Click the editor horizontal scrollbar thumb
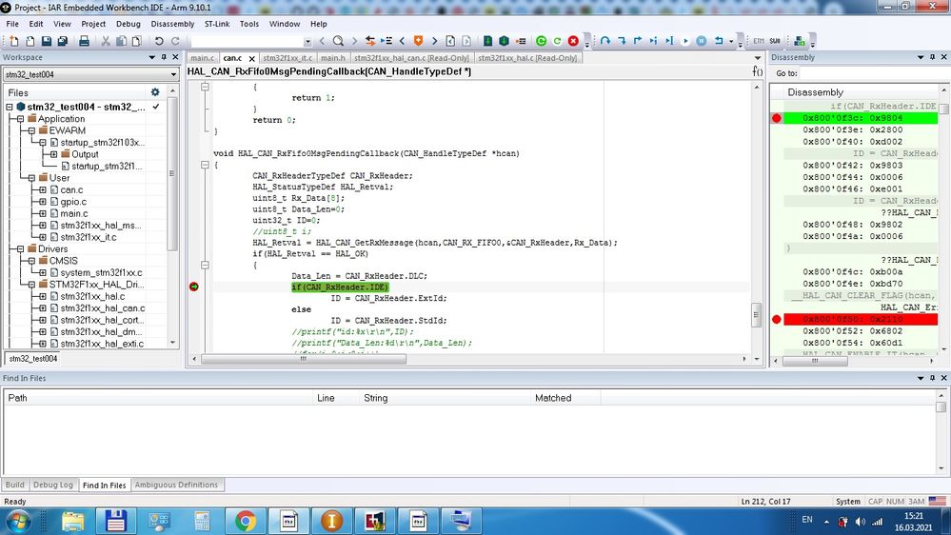The width and height of the screenshot is (951, 535). (x=304, y=359)
